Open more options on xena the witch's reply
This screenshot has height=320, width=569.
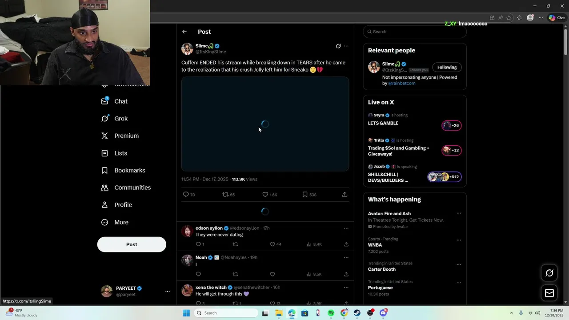[346, 287]
